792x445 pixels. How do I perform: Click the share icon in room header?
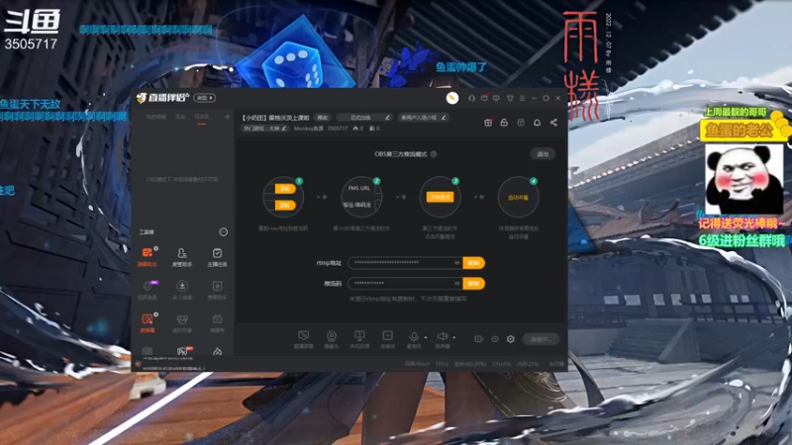coord(553,123)
